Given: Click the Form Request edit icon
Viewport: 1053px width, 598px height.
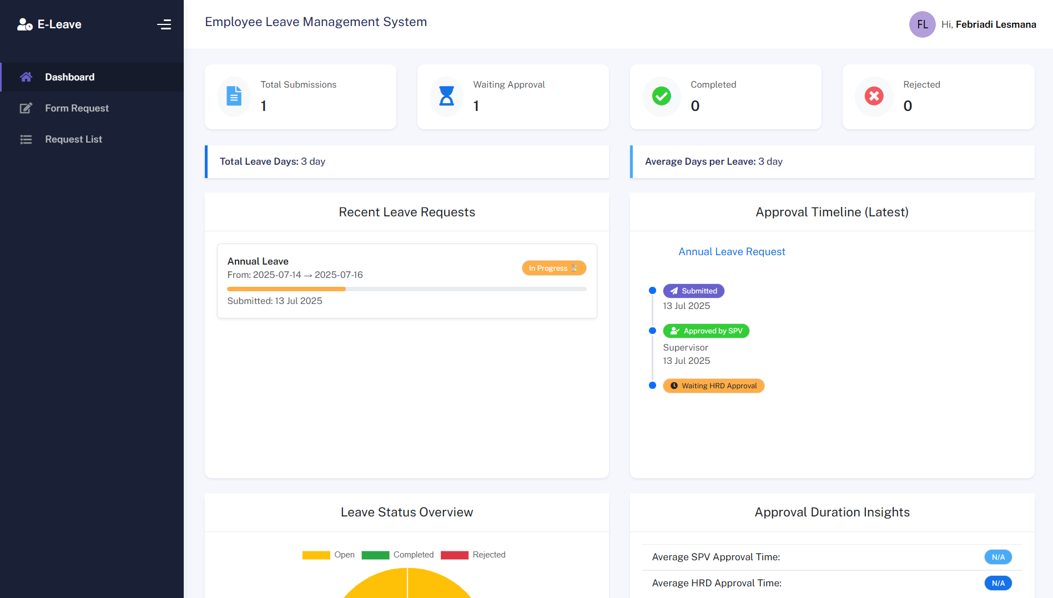Looking at the screenshot, I should (26, 108).
